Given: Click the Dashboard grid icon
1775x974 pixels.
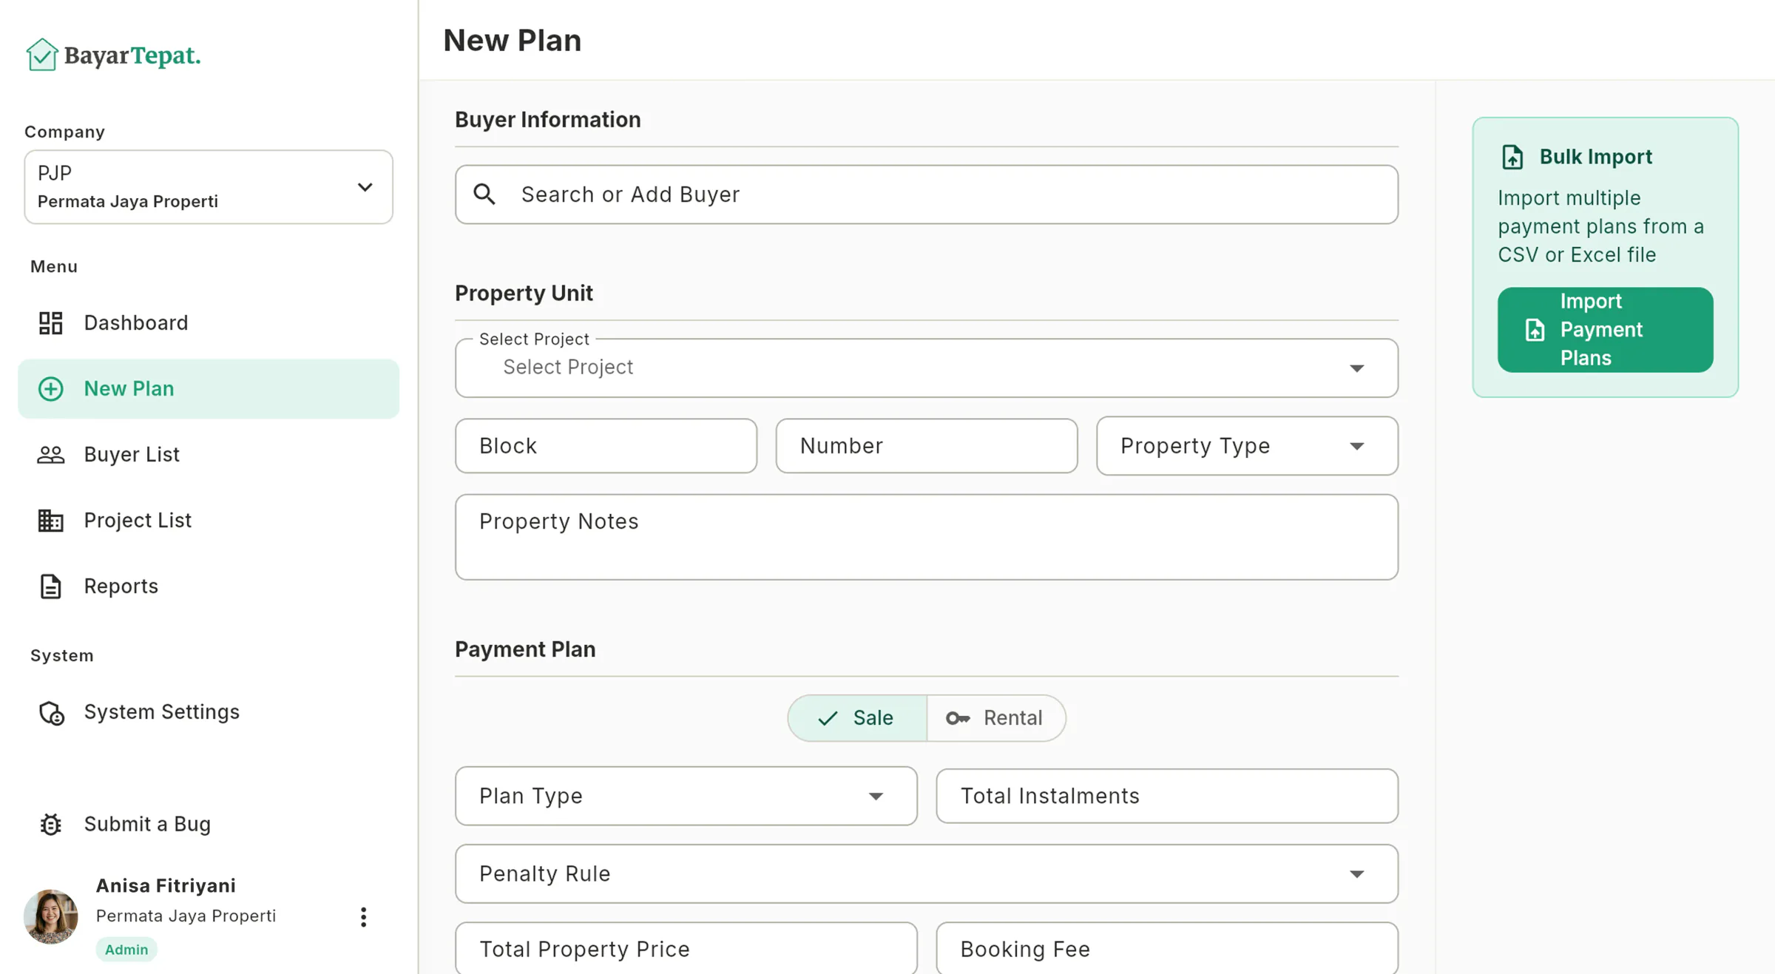Looking at the screenshot, I should point(50,323).
